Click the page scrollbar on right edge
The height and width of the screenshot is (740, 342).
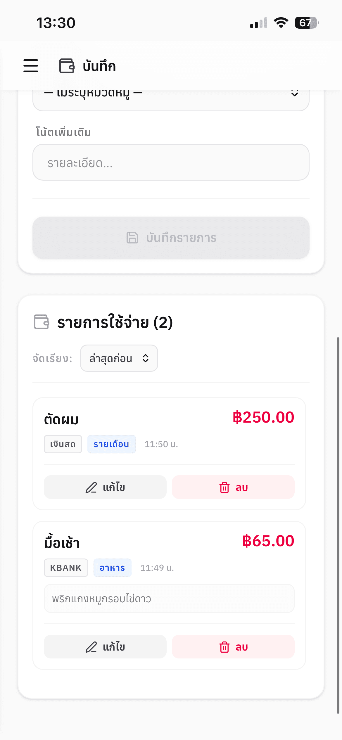pyautogui.click(x=338, y=525)
